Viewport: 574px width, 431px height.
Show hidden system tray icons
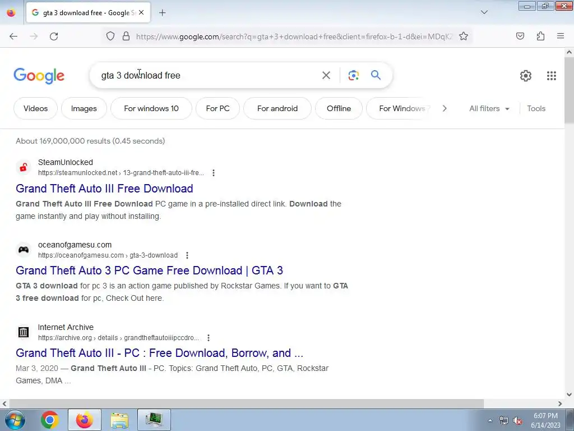(490, 420)
